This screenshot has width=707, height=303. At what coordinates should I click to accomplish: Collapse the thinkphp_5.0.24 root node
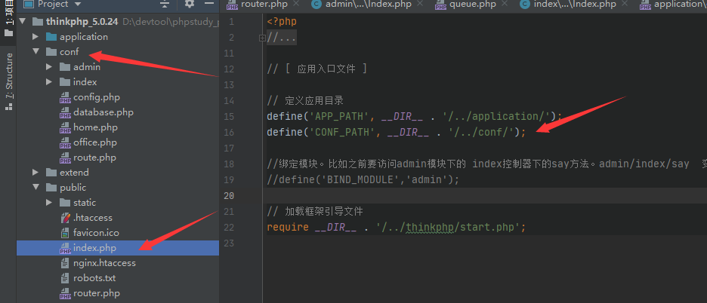pyautogui.click(x=23, y=22)
